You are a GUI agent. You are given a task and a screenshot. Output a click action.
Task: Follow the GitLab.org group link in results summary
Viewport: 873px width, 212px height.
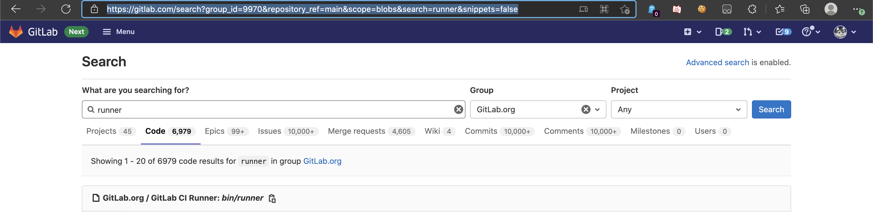pyautogui.click(x=322, y=161)
